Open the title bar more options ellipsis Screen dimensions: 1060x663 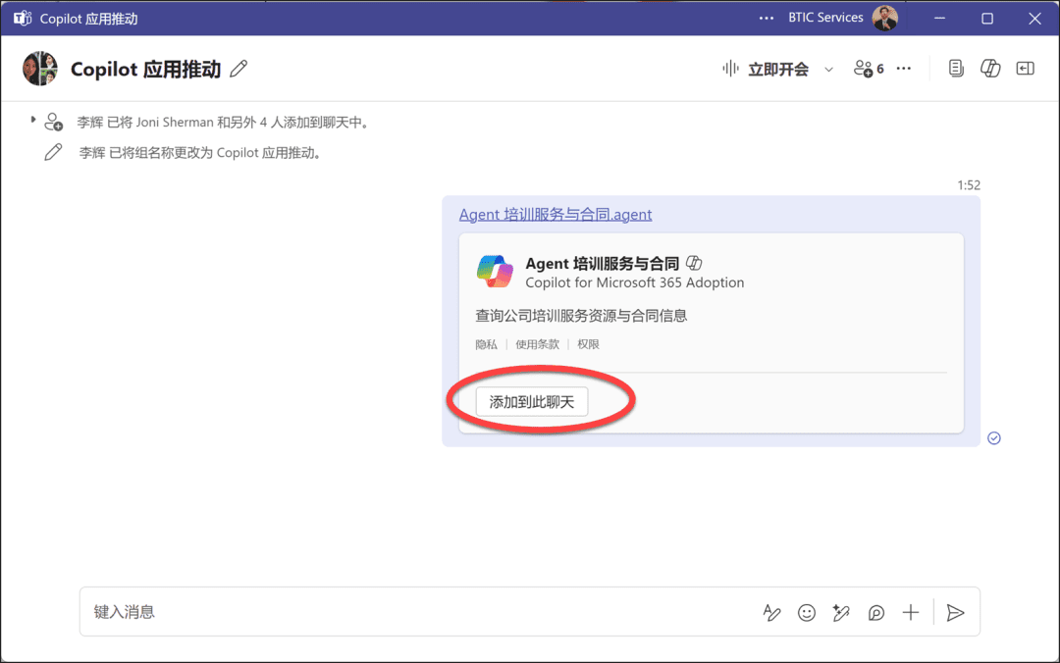766,19
